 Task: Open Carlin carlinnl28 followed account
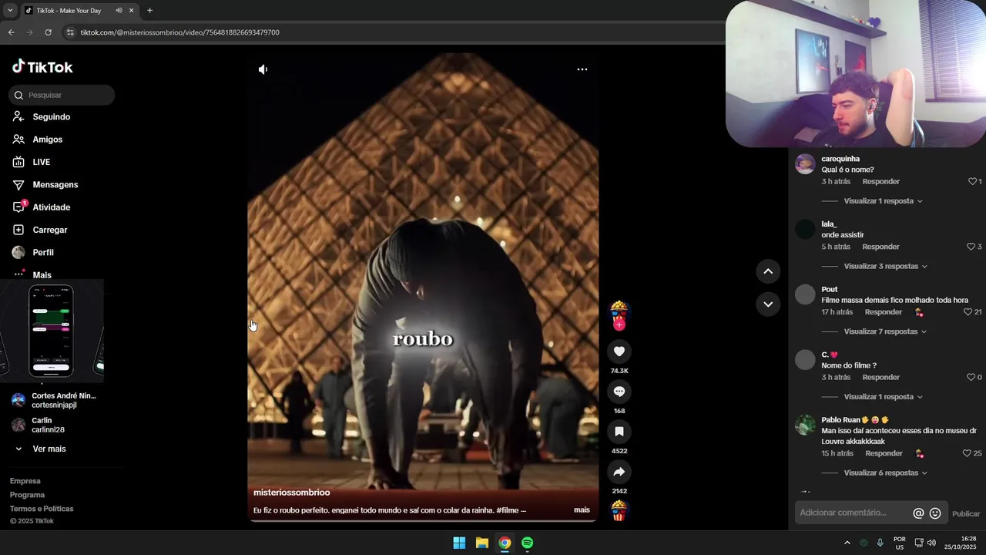pyautogui.click(x=39, y=425)
